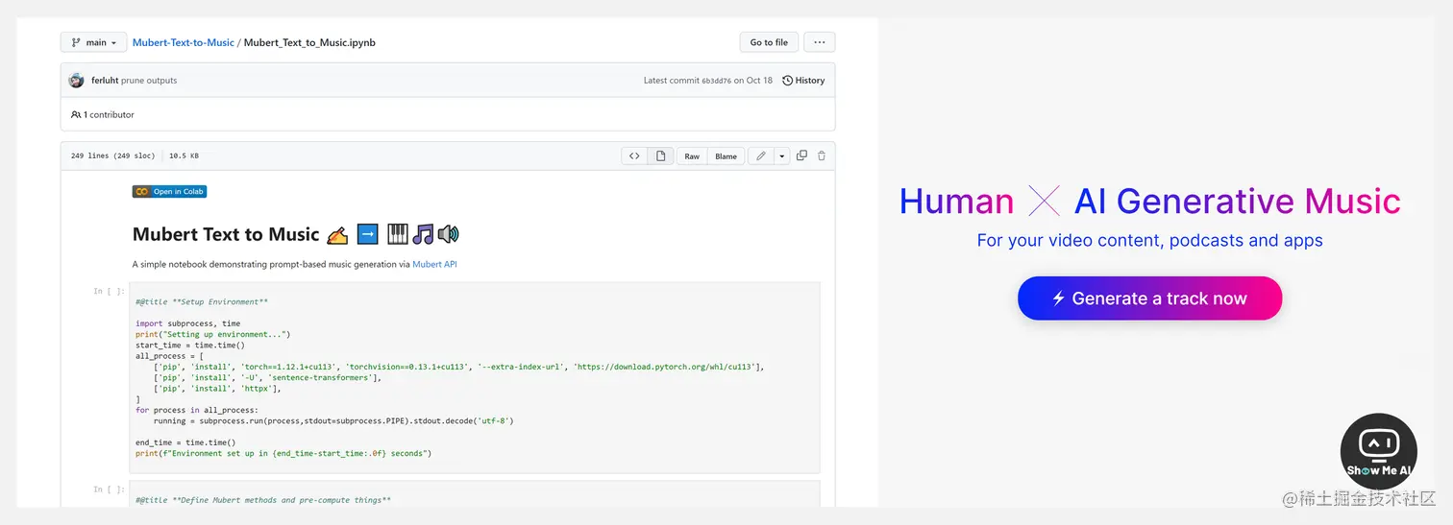Click the 1 contributor label
Screen dimensions: 1453x525
[x=103, y=114]
